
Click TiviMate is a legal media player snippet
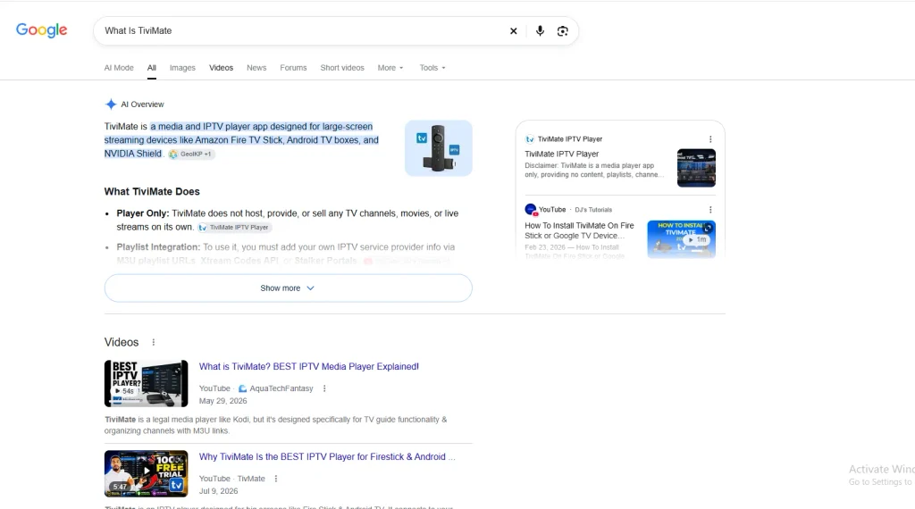(x=275, y=425)
